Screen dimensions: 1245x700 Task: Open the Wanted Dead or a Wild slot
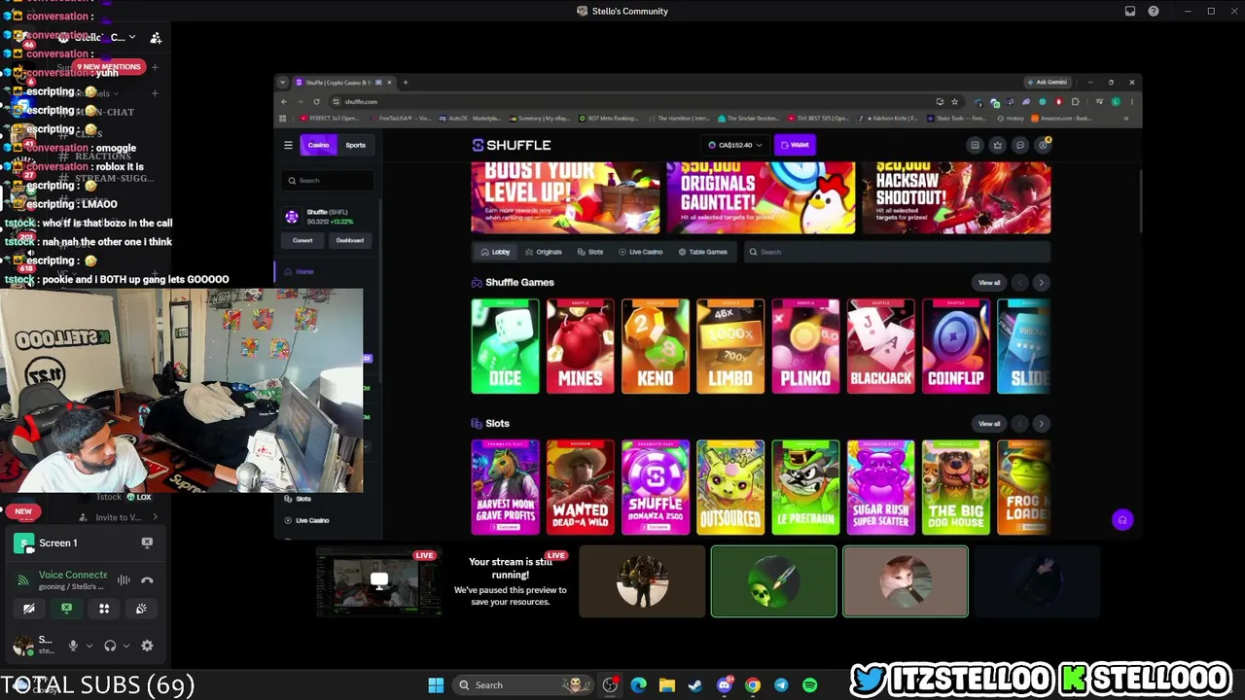[580, 487]
